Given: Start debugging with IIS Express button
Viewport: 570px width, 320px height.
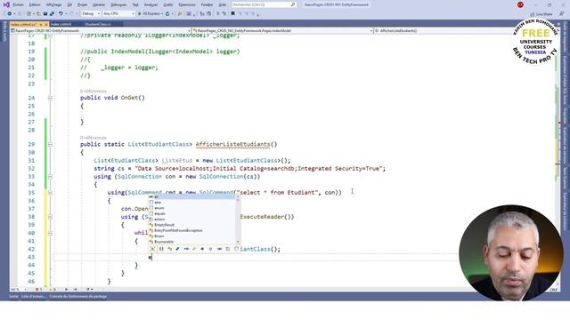Looking at the screenshot, I should point(149,14).
